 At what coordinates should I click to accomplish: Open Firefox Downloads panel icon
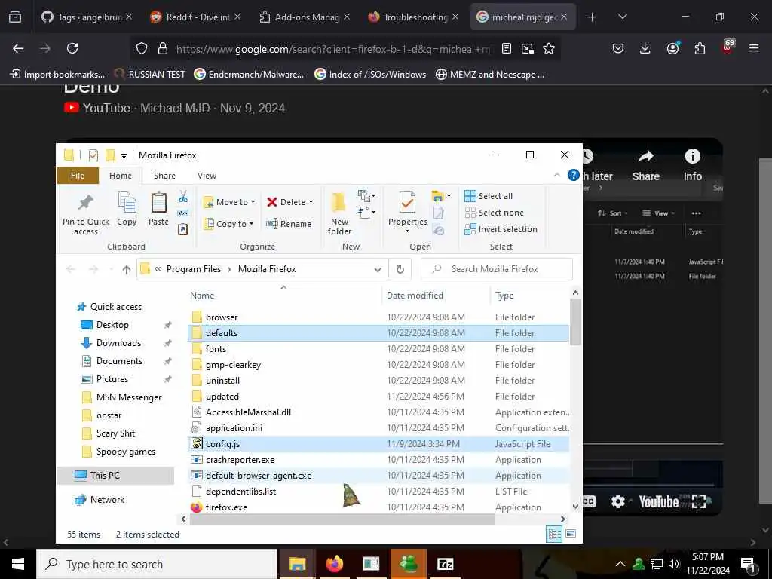[645, 48]
